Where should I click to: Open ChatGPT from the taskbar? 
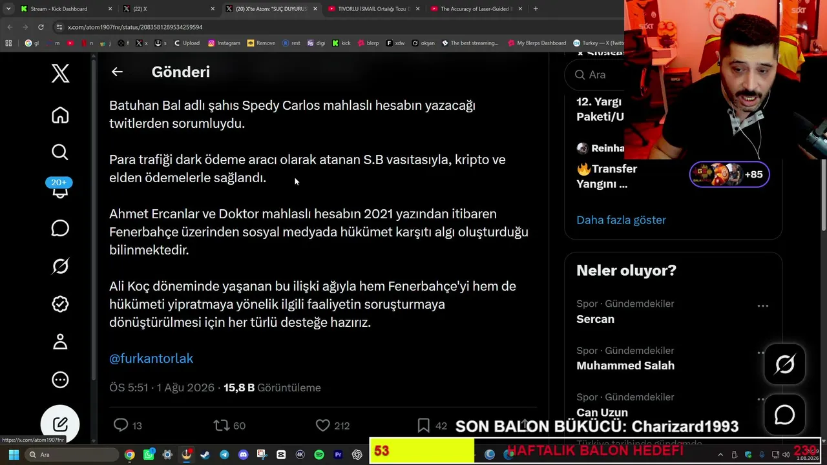357,455
